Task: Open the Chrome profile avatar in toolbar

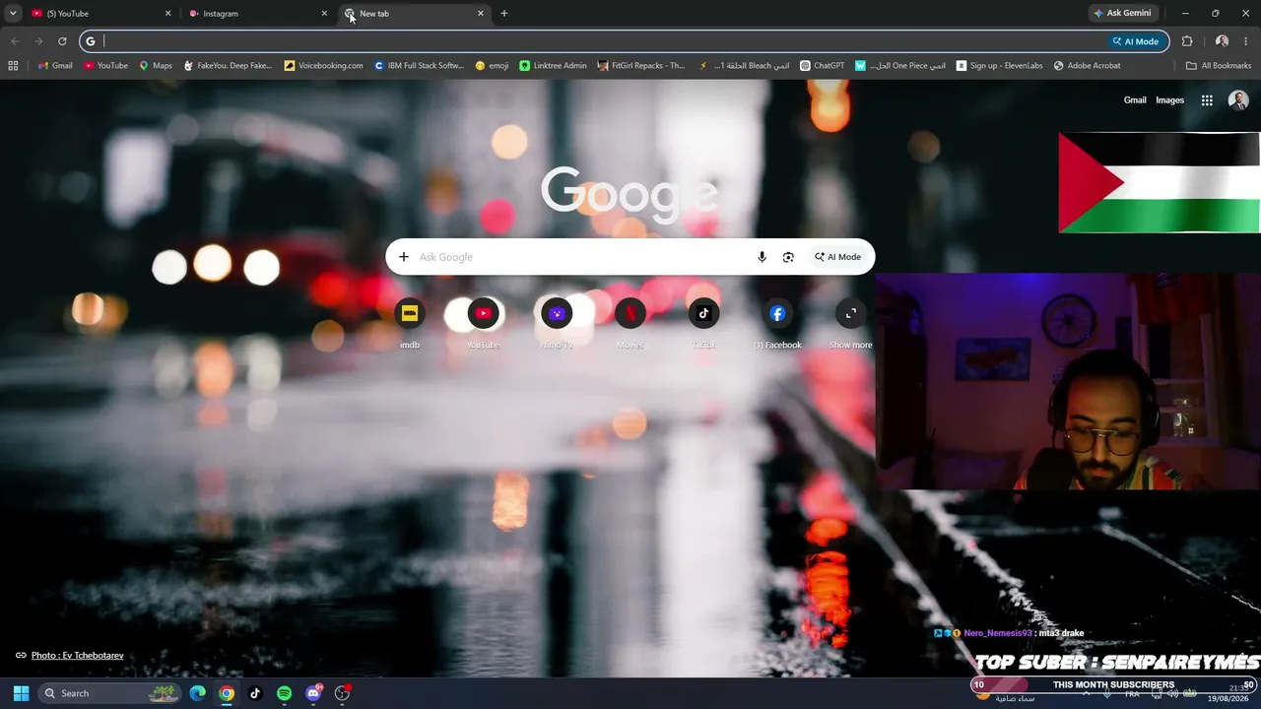Action: click(x=1223, y=41)
